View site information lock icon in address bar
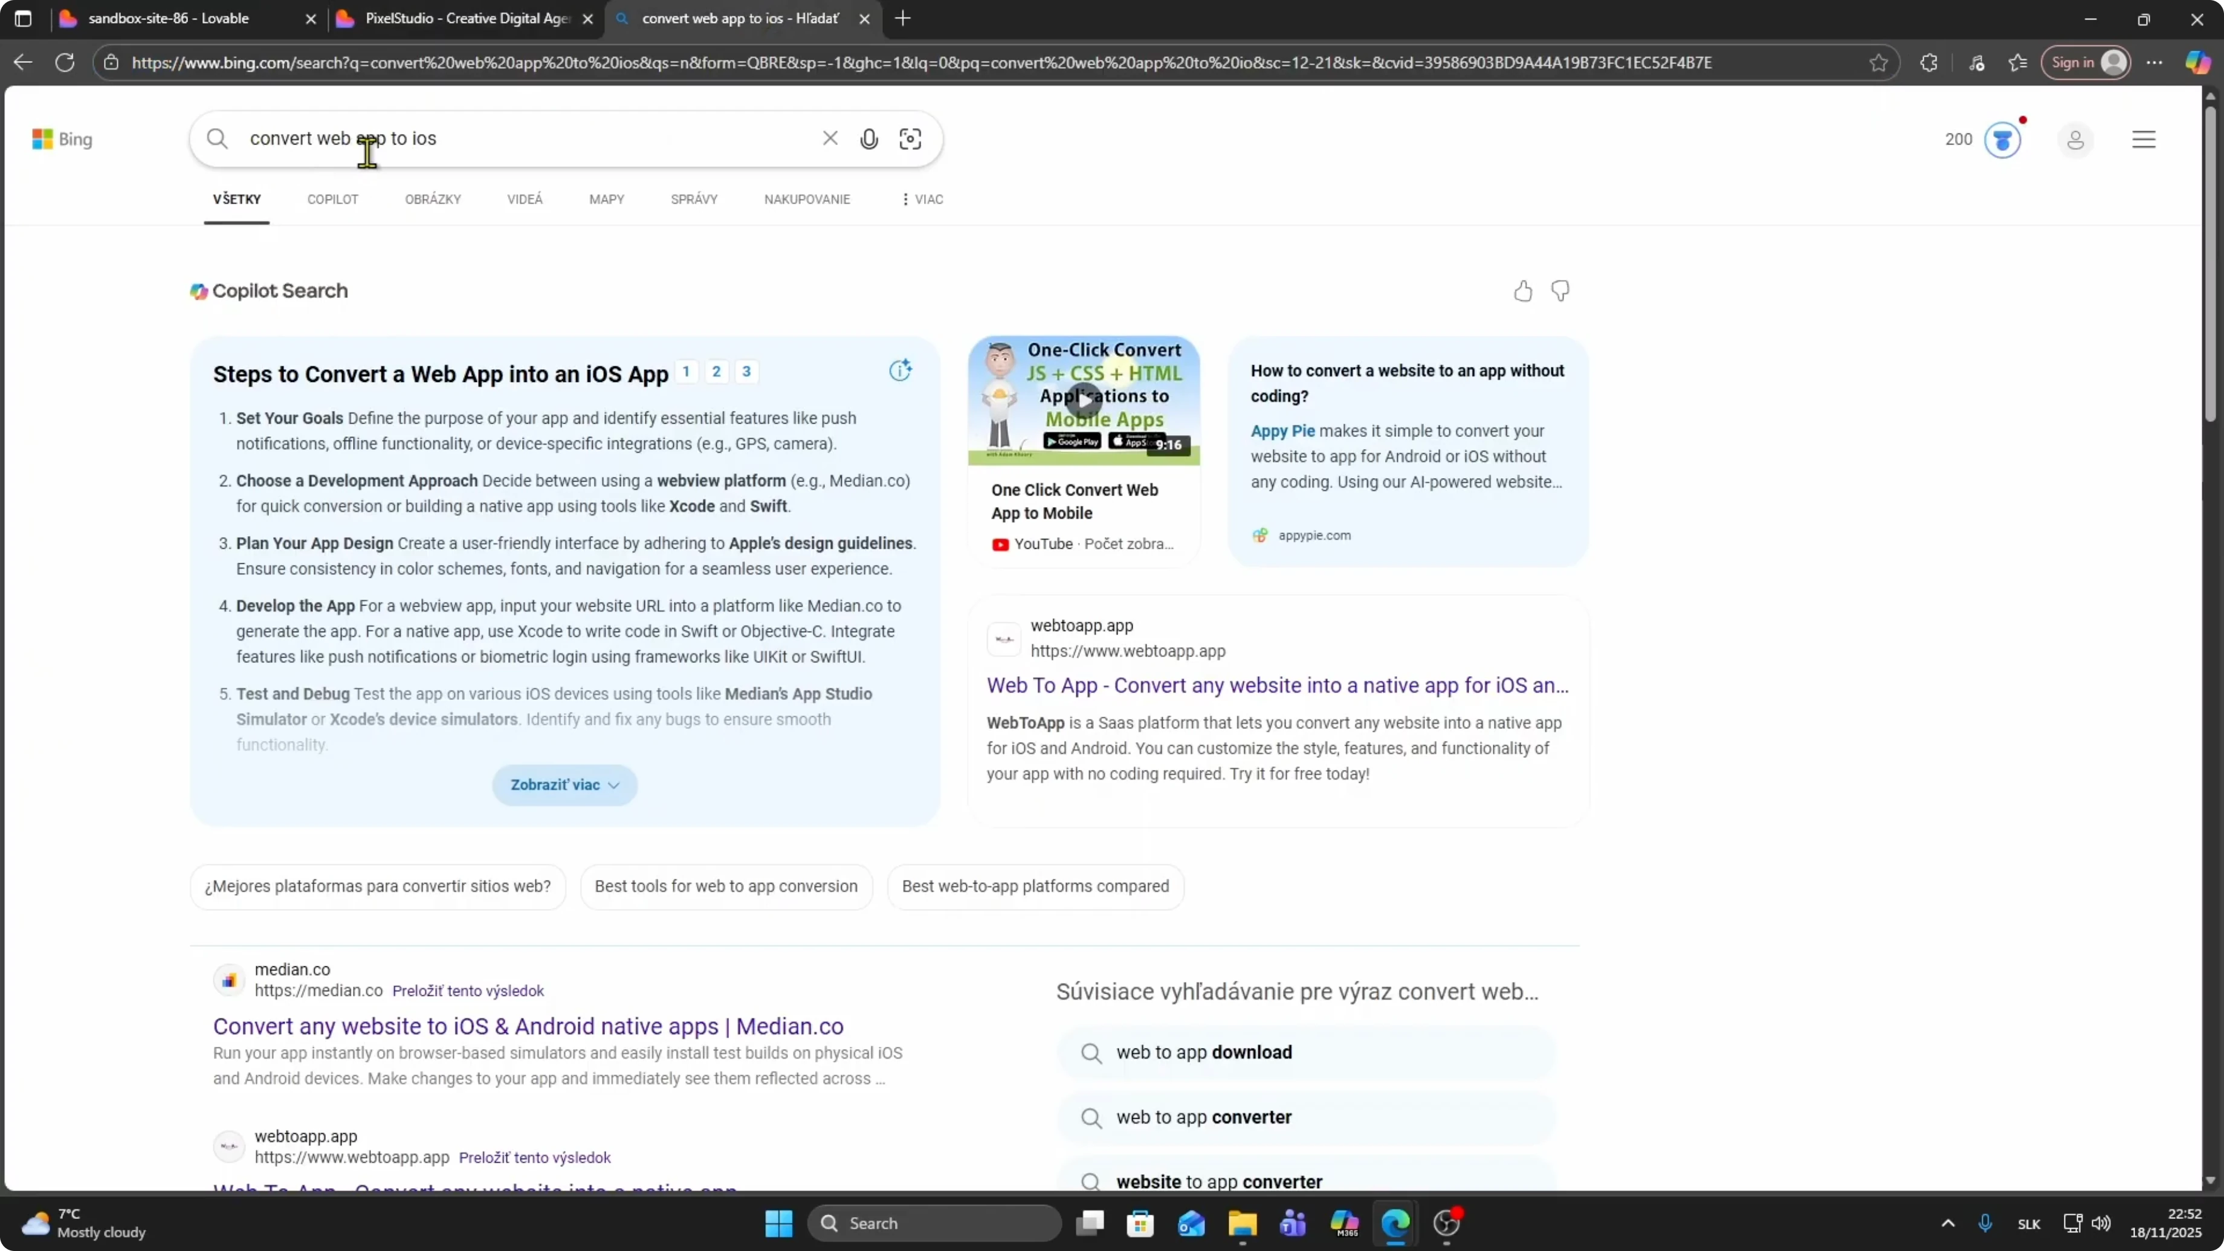Screen dimensions: 2224x1251 click(111, 63)
